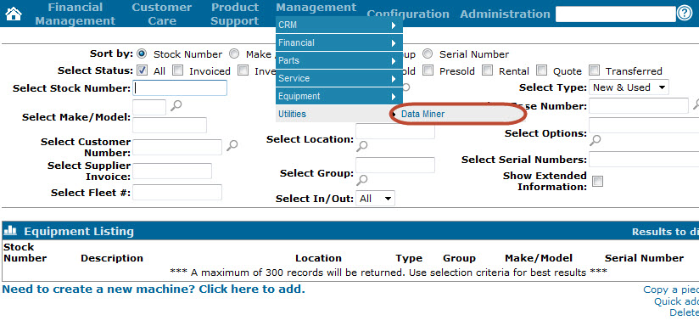Focus the top search box
This screenshot has width=699, height=326.
point(616,14)
